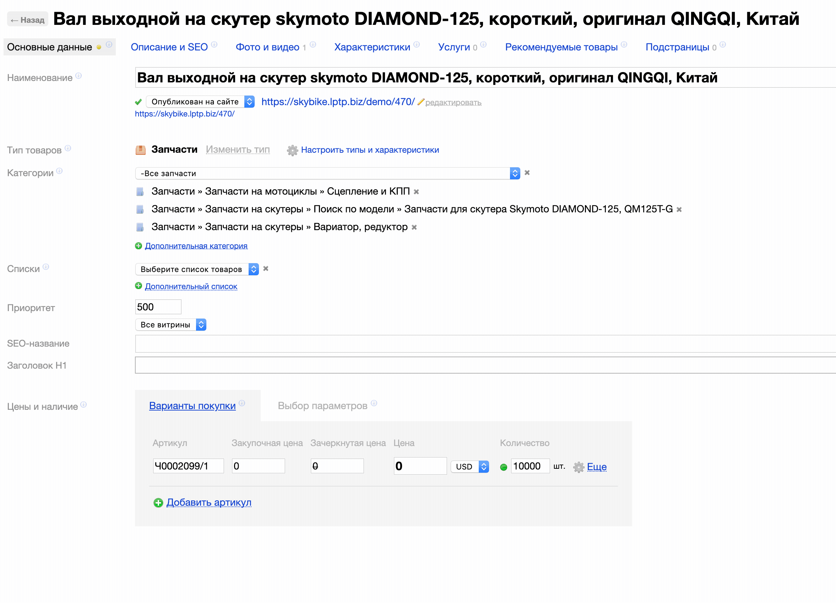Click Добавить артикул link

(209, 502)
